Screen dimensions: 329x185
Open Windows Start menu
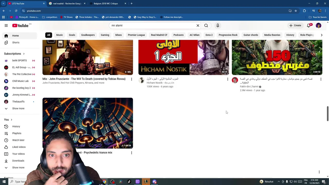4,182
